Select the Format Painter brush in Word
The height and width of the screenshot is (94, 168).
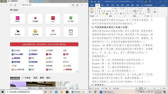pyautogui.click(x=95, y=13)
